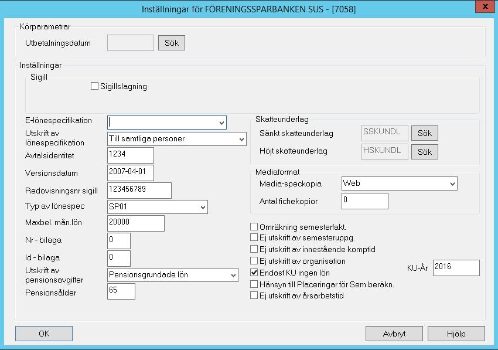Screen dimensions: 498x350
Task: Select Versionsdatum field 2007-04-01
Action: point(131,173)
